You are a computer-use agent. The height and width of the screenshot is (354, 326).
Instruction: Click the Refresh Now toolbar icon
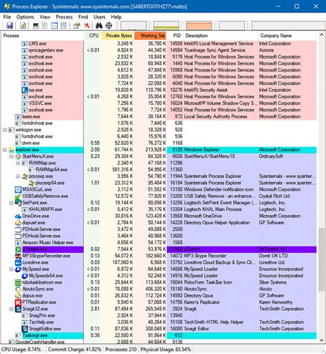click(x=23, y=25)
